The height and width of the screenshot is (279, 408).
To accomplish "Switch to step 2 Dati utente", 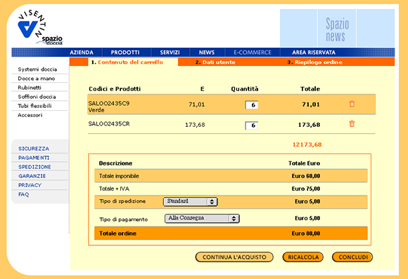I will coord(215,62).
